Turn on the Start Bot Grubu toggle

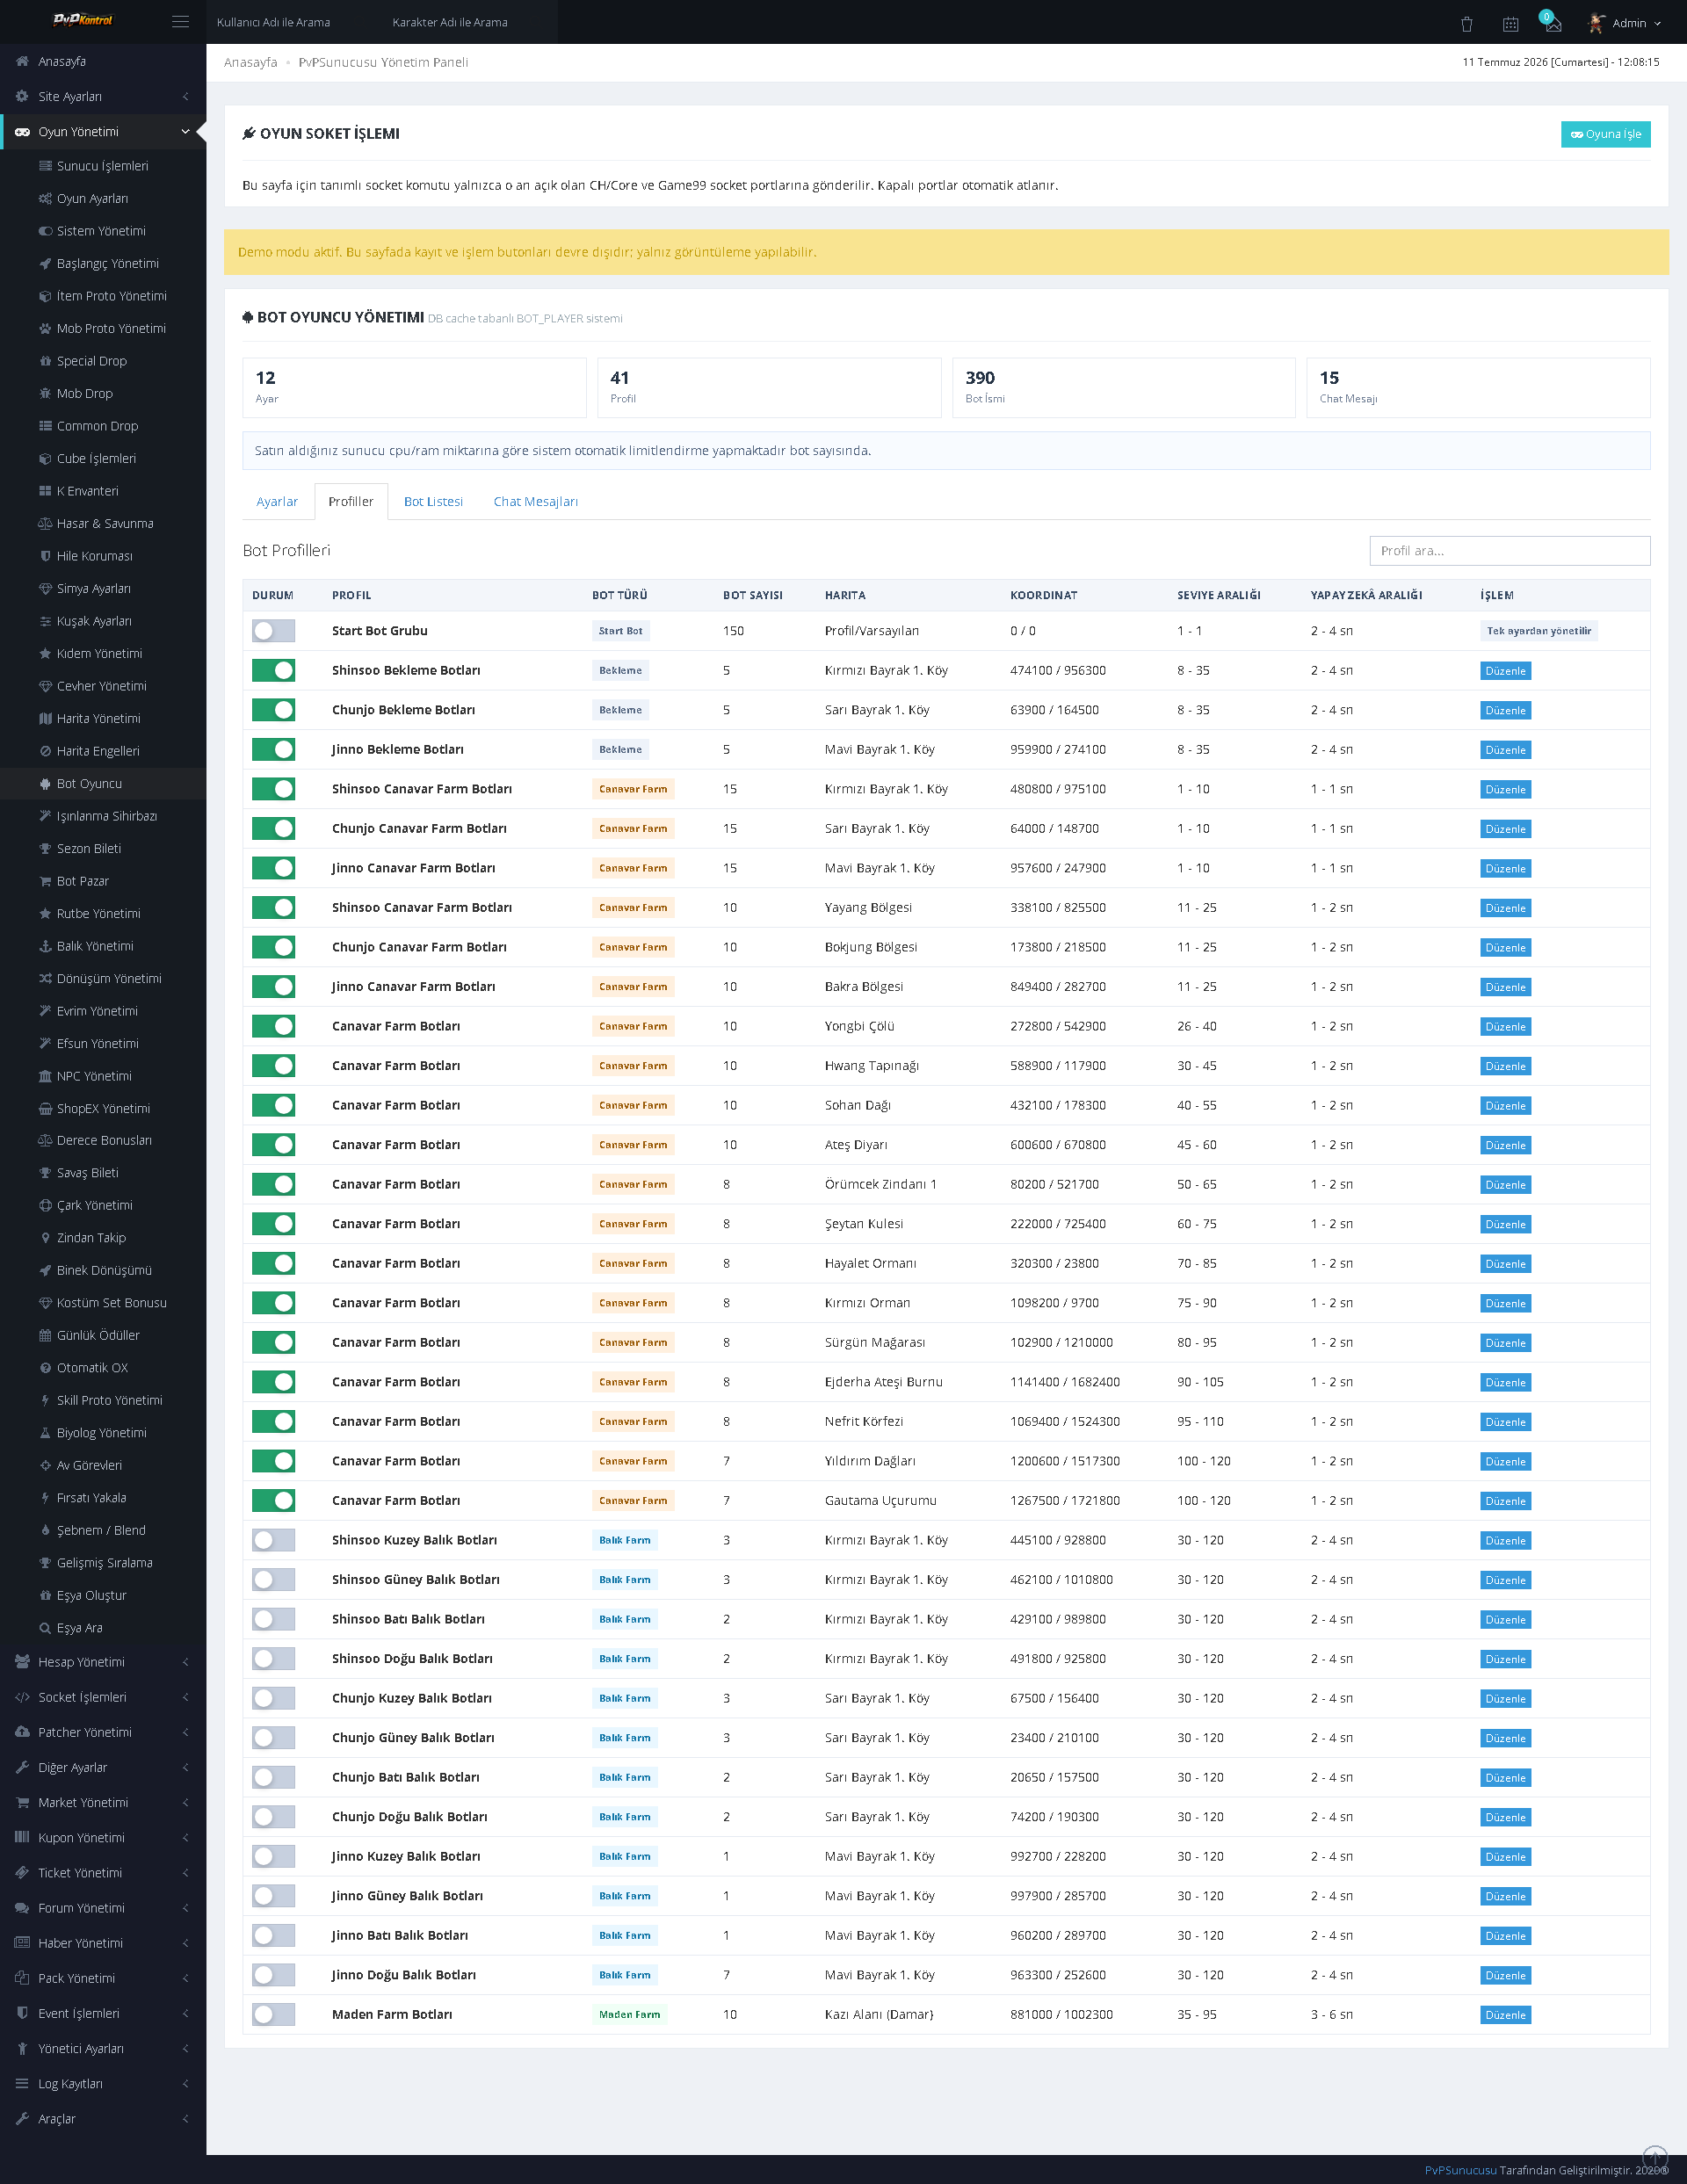click(273, 631)
